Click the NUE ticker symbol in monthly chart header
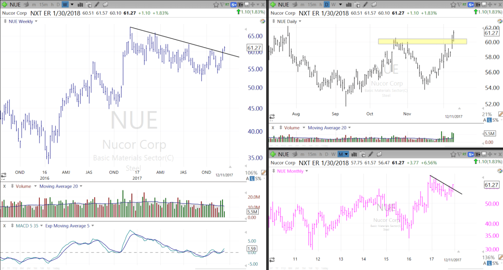 283,154
